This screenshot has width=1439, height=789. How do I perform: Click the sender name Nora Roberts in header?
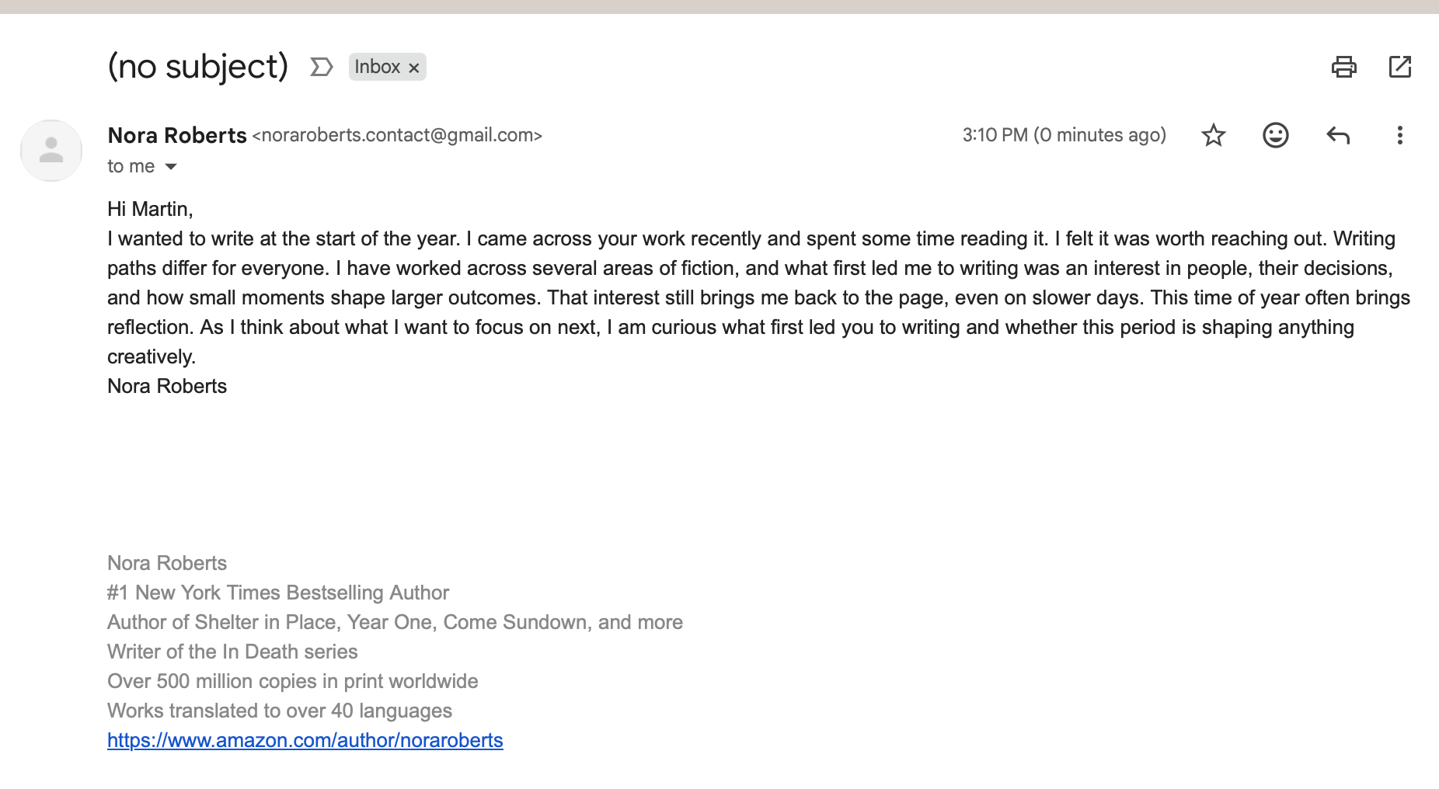(x=177, y=135)
